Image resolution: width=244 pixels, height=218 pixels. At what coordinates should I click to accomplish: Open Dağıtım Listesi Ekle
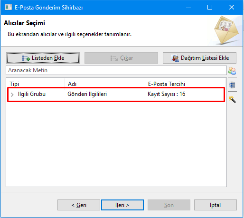tap(199, 58)
